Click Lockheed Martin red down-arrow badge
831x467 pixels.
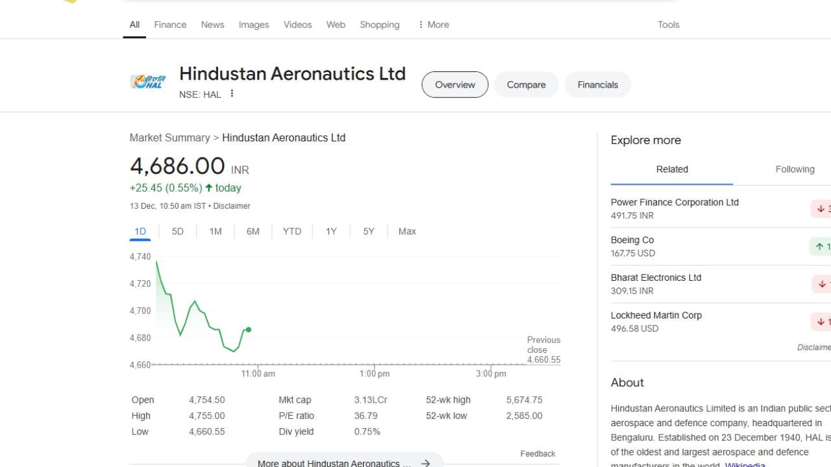pos(822,322)
